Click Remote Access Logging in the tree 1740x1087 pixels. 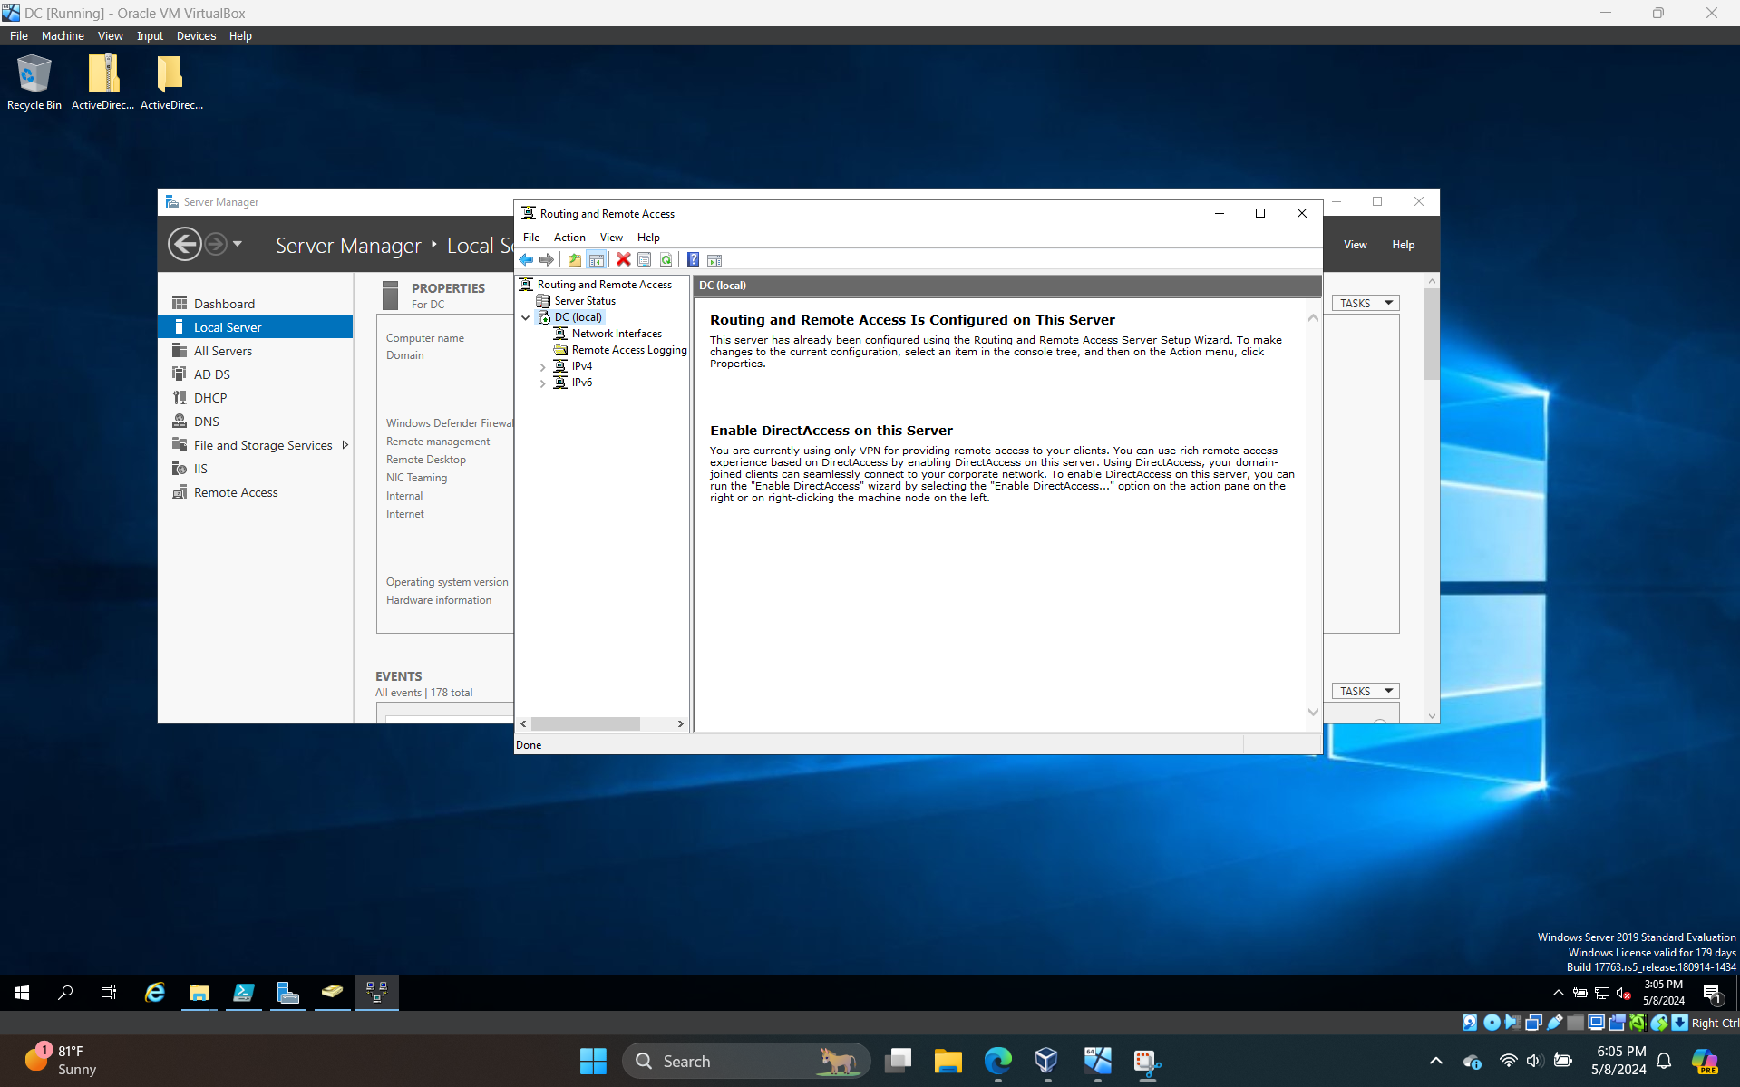627,349
